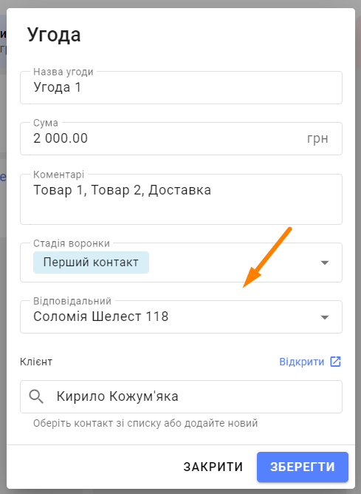
Task: Click the search magnifier icon in client field
Action: (x=36, y=396)
